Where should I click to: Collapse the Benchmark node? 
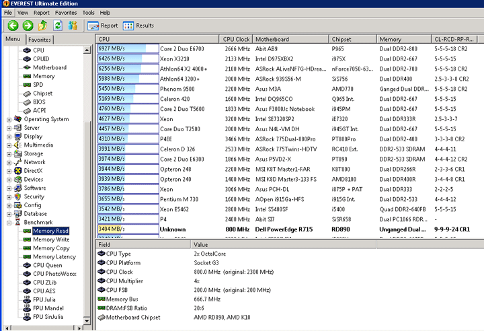click(9, 223)
